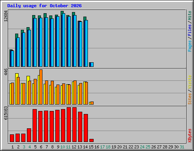Screen dimensions: 194x151
Task: Click the day 15 small orange sites bar
Action: click(92, 103)
